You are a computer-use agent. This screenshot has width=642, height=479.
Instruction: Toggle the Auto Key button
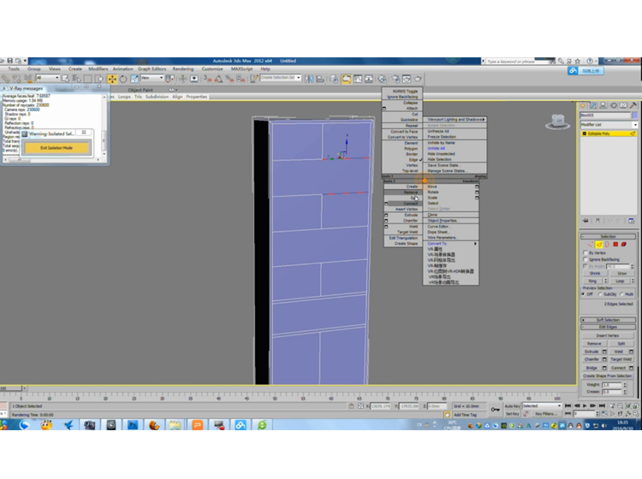point(512,405)
